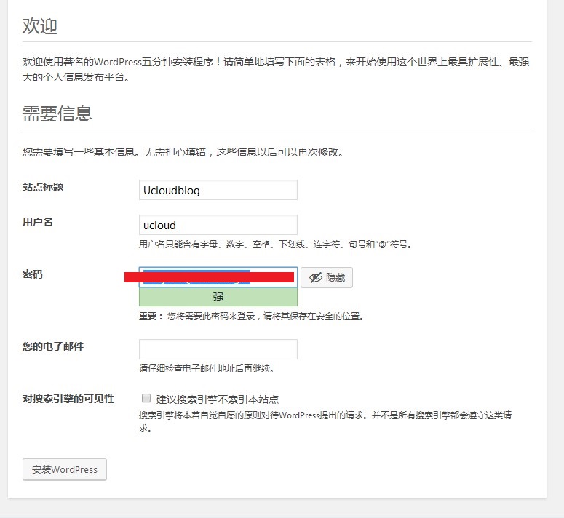
Task: Click into the redacted 密码 input field
Action: pos(218,277)
